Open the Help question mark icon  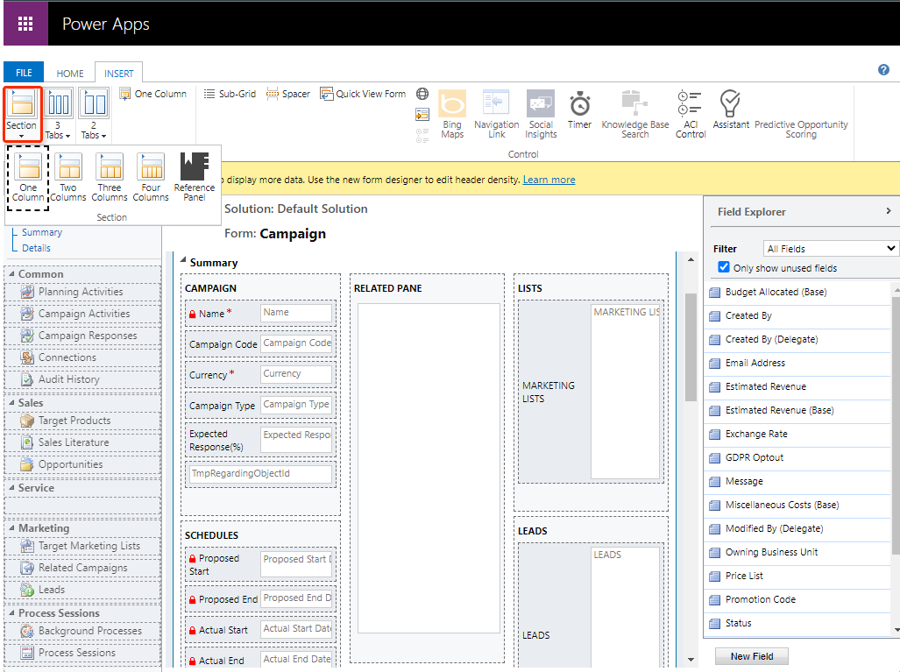point(883,70)
